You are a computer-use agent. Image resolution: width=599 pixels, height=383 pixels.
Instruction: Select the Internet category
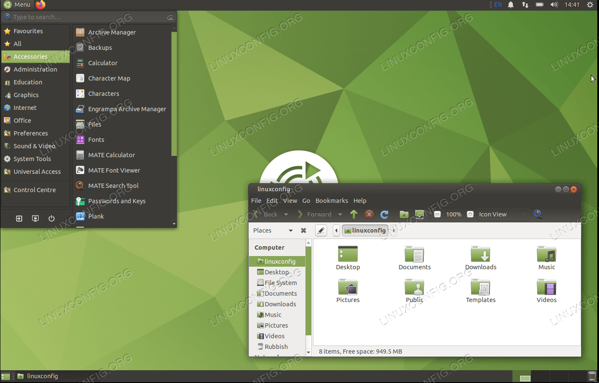coord(36,108)
